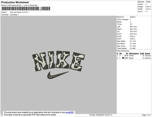Click stitch count '3616' in White row
Screen dimensions: 152x117
pos(126,56)
